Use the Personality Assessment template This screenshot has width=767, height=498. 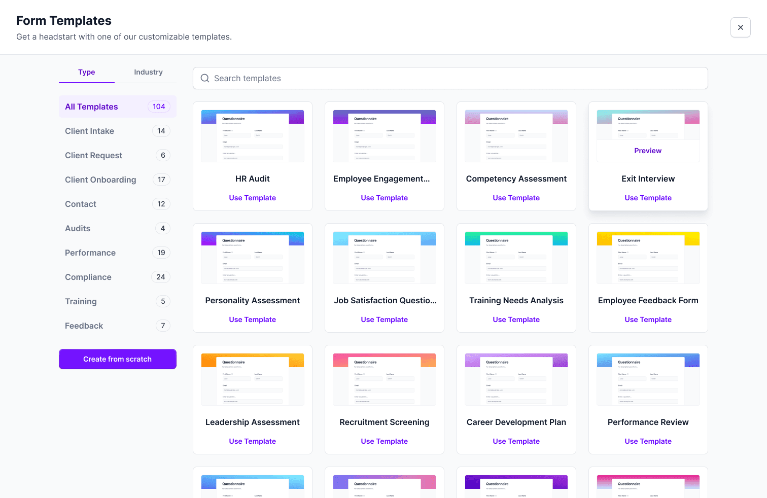pyautogui.click(x=253, y=319)
